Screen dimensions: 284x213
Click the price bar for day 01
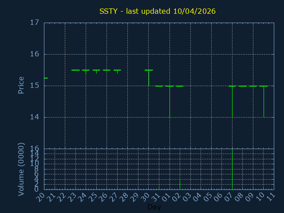(x=170, y=102)
